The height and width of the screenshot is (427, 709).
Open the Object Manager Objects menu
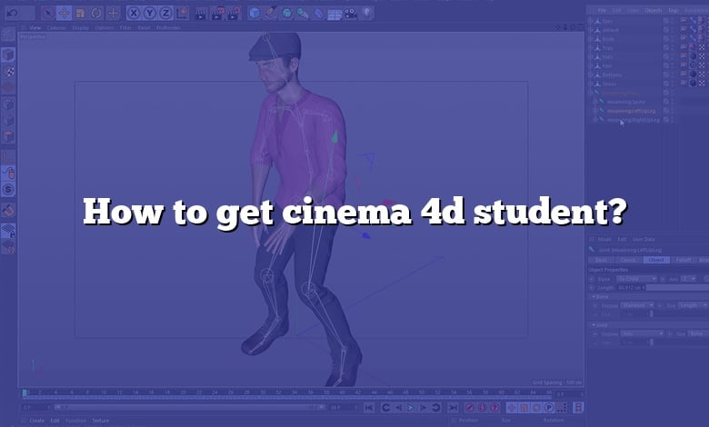(654, 10)
